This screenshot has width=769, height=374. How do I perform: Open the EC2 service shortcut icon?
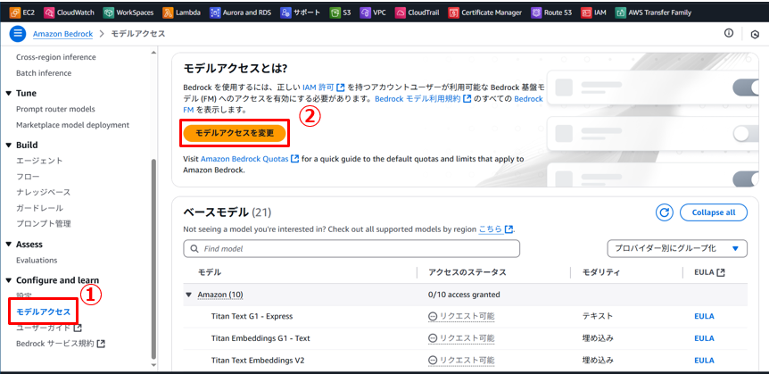[x=16, y=12]
